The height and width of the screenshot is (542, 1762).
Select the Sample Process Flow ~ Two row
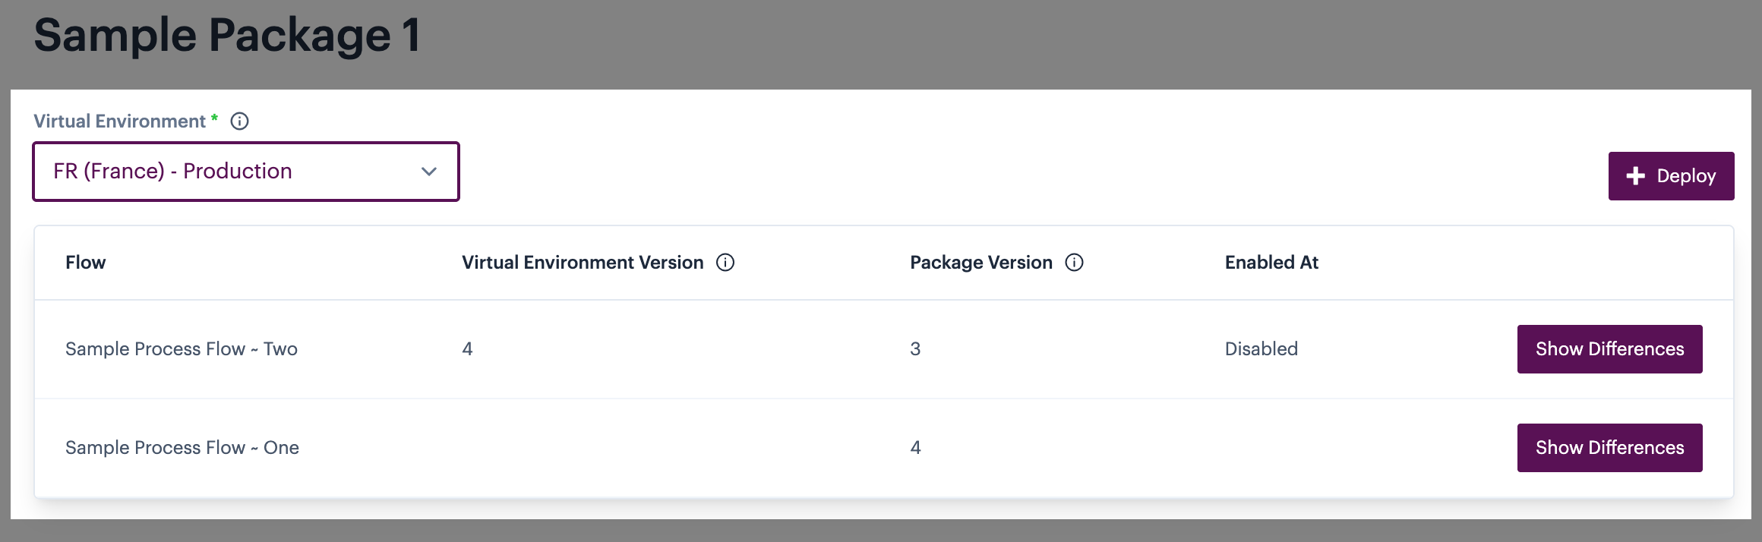pos(182,349)
